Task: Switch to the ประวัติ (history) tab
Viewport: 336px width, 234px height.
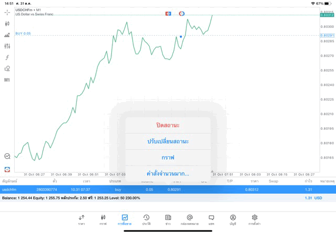Action: (x=146, y=219)
